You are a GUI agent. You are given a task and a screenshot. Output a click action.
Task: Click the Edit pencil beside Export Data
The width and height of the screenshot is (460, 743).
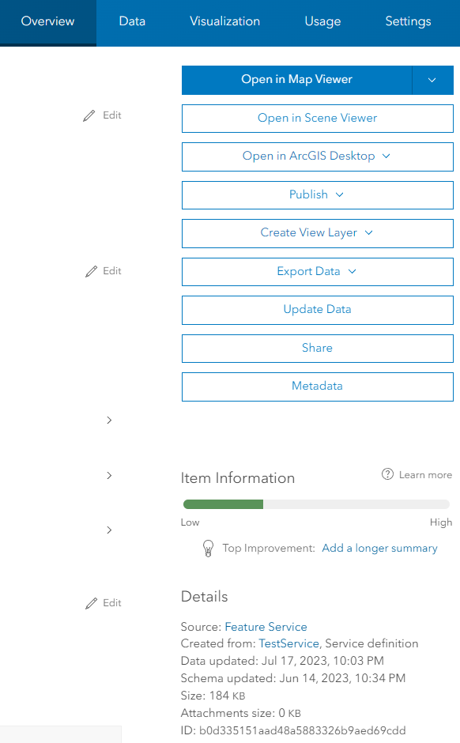pyautogui.click(x=91, y=271)
